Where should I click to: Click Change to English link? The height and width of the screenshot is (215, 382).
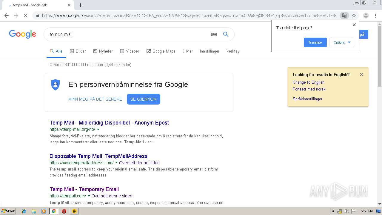pyautogui.click(x=309, y=82)
